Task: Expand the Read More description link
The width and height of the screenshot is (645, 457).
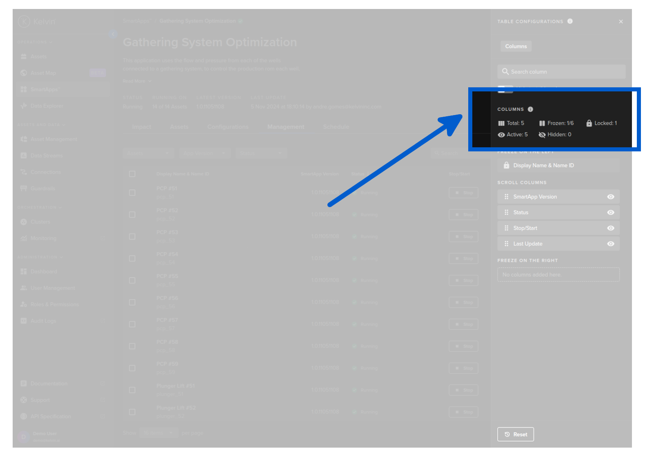Action: [x=137, y=81]
